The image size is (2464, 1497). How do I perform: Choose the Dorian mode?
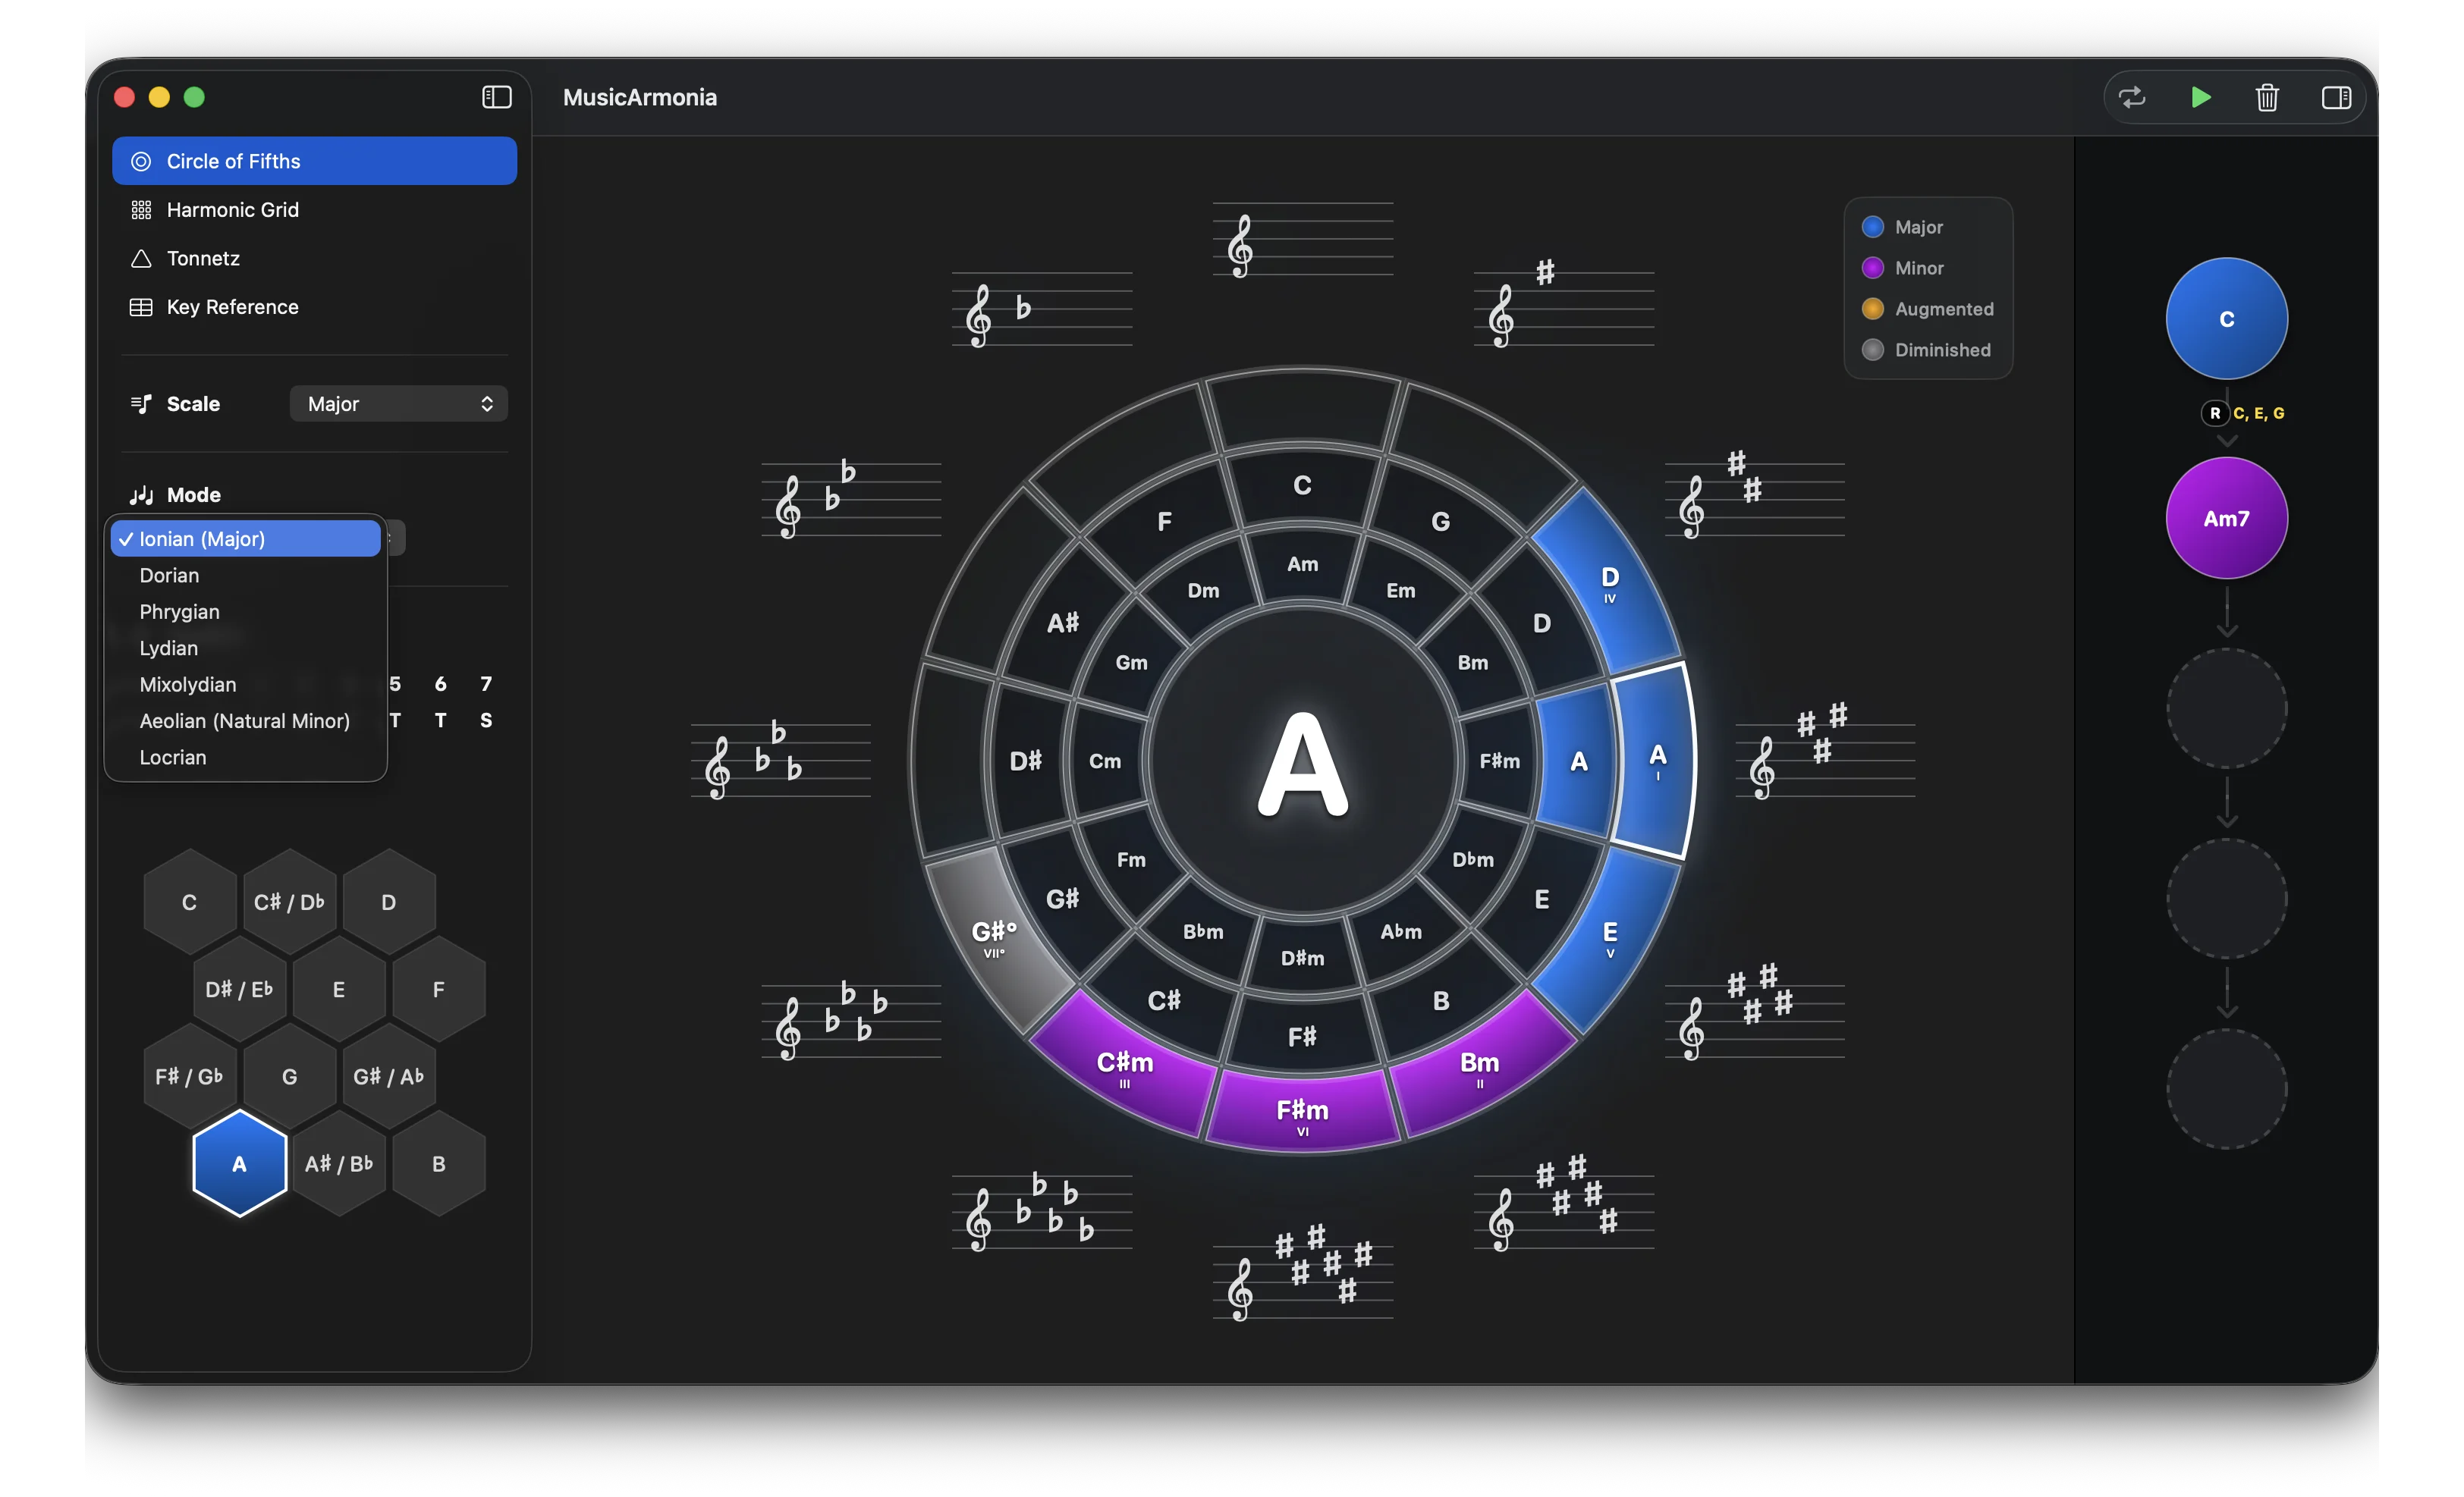246,575
